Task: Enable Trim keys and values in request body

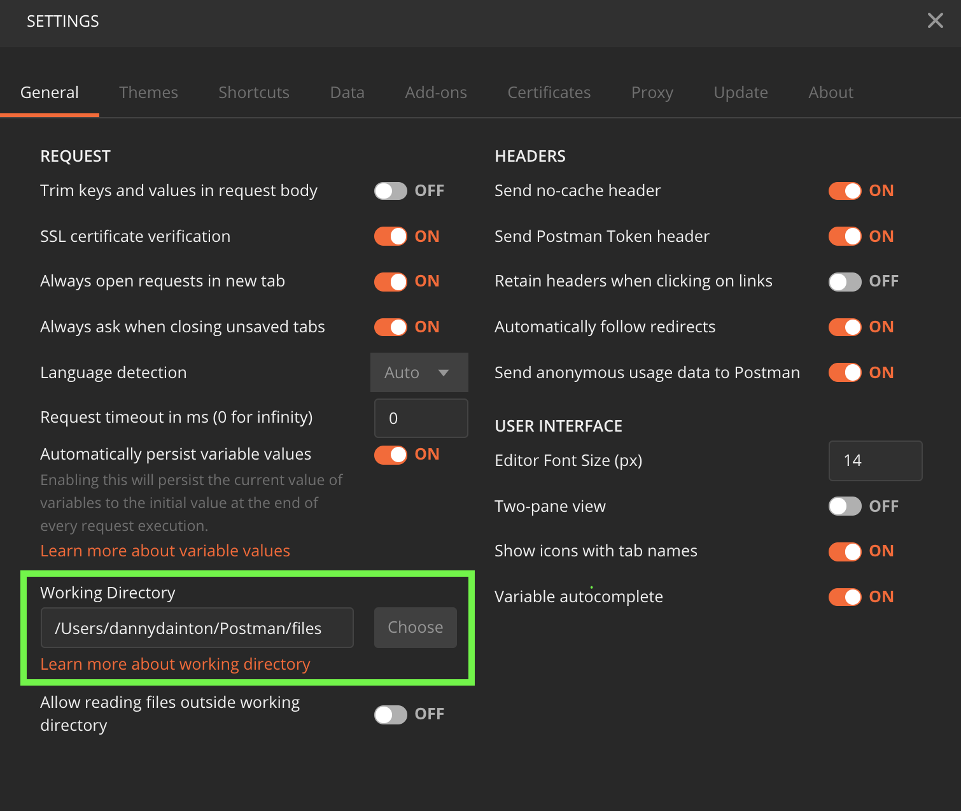Action: [x=391, y=191]
